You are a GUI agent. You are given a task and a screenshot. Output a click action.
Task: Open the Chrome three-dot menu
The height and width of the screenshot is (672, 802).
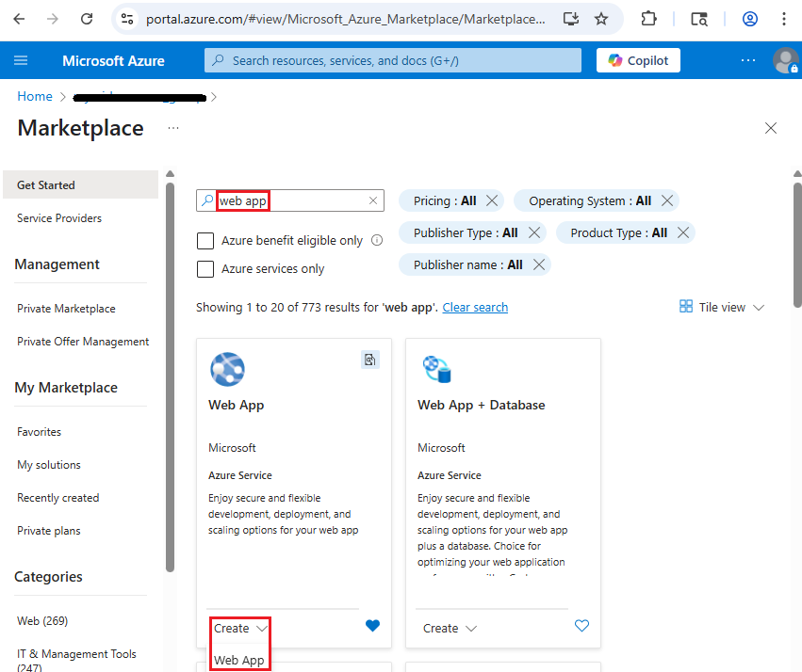click(x=785, y=19)
